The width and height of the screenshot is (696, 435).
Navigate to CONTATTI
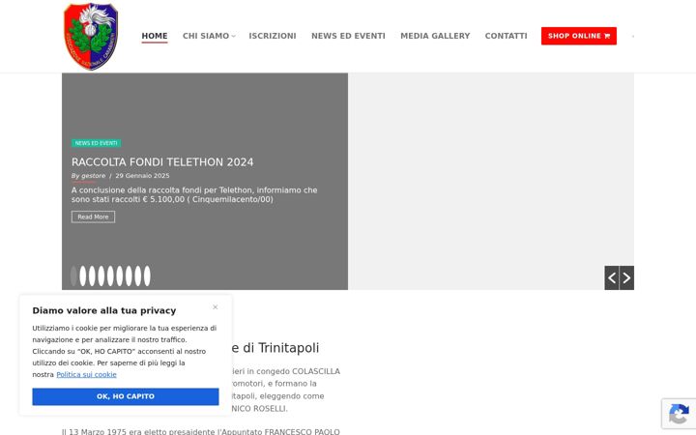pos(506,36)
